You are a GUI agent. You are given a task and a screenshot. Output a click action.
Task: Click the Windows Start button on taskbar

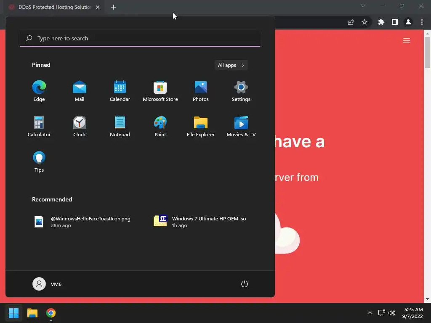click(x=13, y=313)
